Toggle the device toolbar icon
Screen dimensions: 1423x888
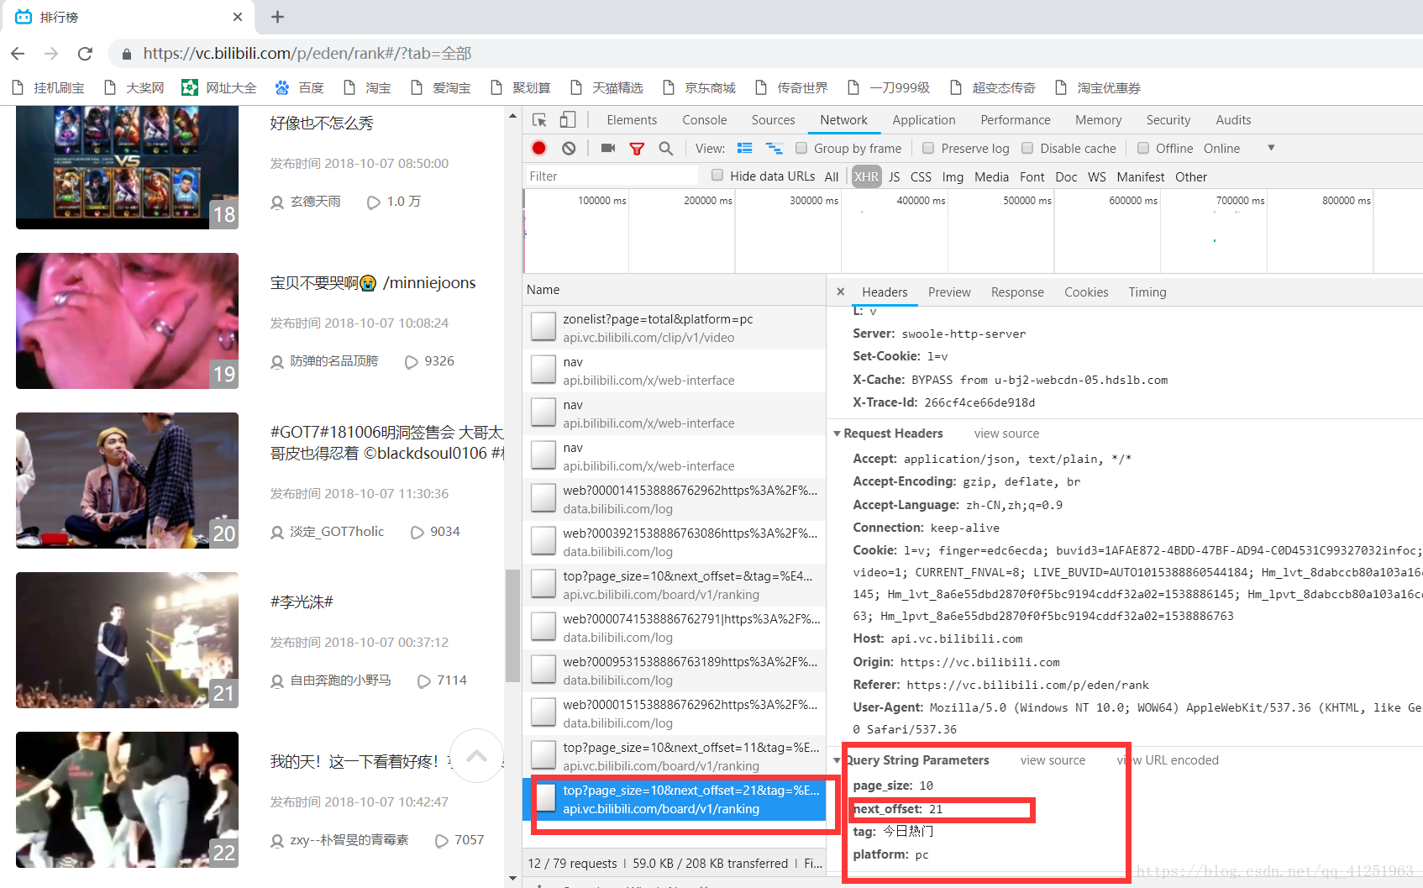(x=569, y=120)
